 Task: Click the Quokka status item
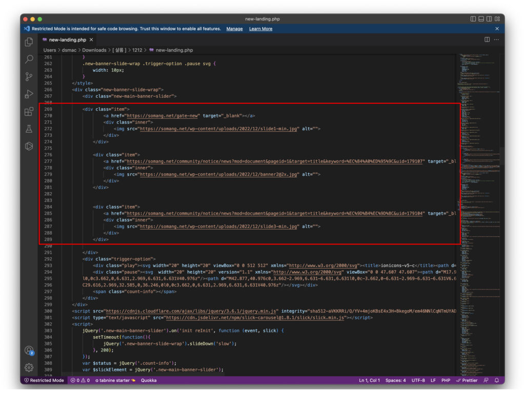click(x=149, y=380)
